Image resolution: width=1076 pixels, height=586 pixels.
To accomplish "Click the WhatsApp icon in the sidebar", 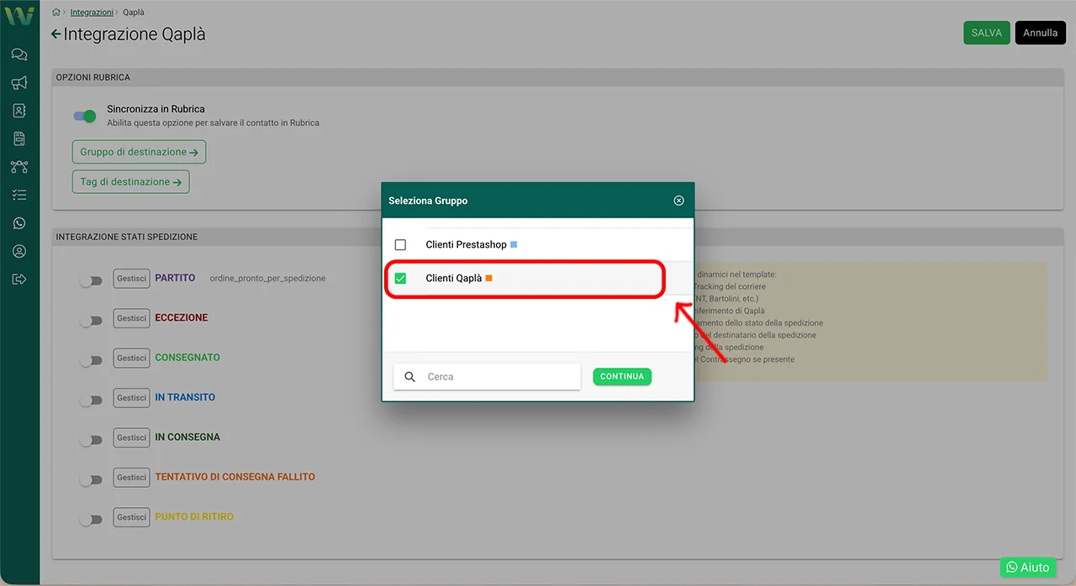I will [x=19, y=223].
